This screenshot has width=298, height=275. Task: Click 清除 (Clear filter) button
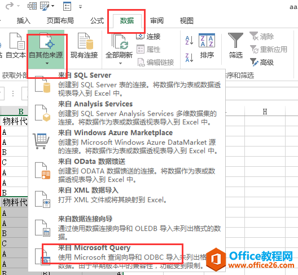(261, 36)
